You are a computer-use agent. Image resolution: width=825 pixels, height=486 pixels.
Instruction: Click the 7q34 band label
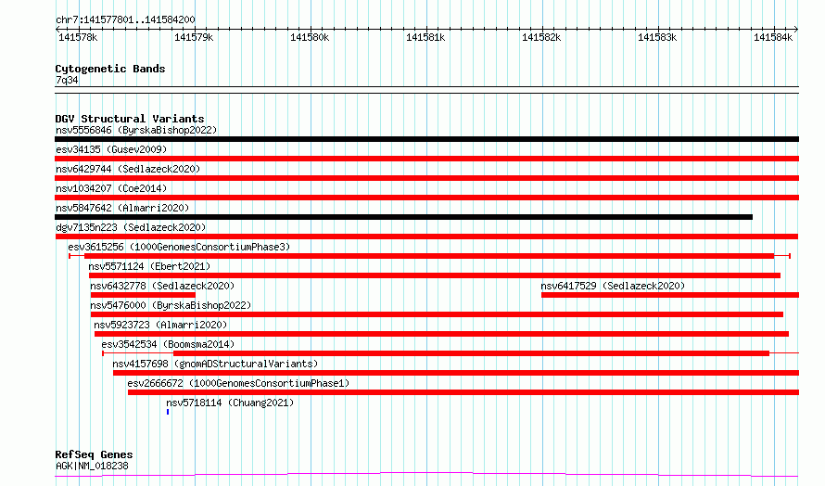tap(67, 80)
